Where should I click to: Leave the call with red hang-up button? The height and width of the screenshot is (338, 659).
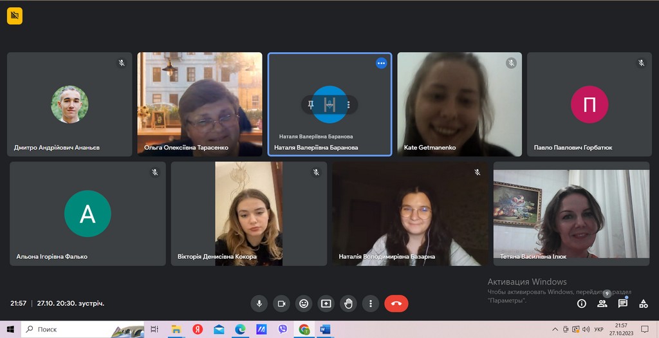[x=396, y=303]
